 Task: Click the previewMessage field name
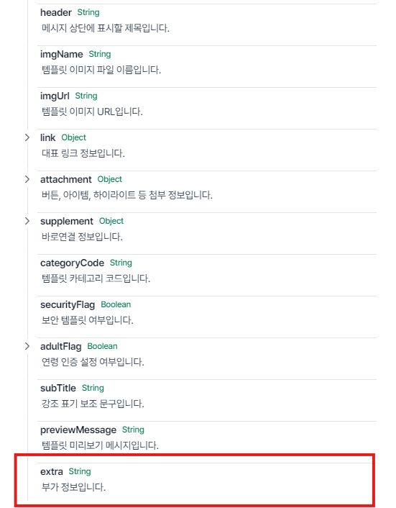pos(78,430)
